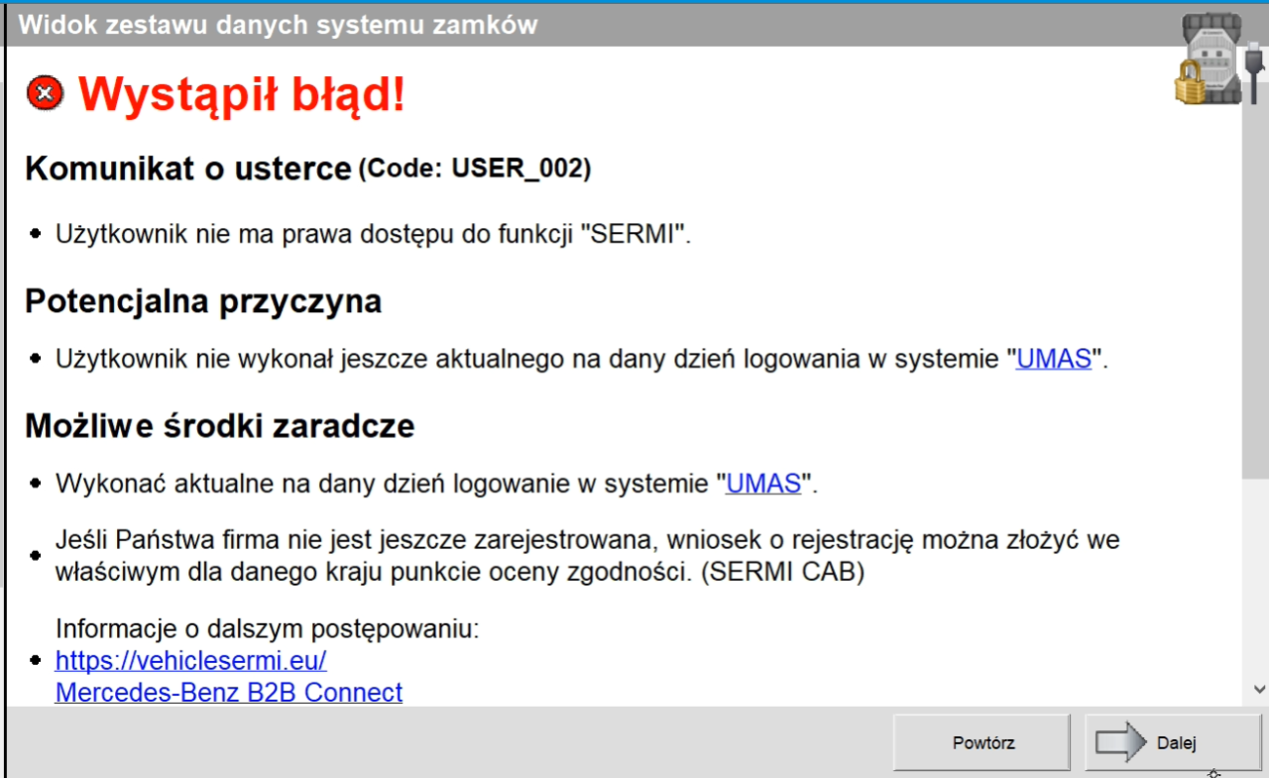This screenshot has height=778, width=1269.
Task: Click the 'Potencjalna przyczyna' heading
Action: coord(203,301)
